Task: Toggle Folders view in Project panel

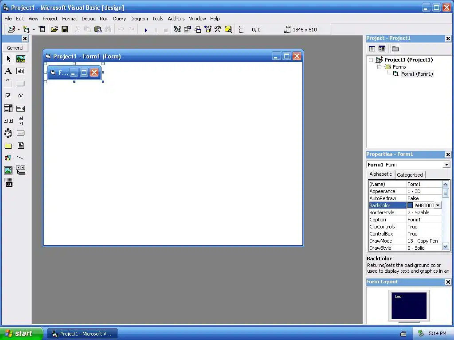Action: [395, 49]
